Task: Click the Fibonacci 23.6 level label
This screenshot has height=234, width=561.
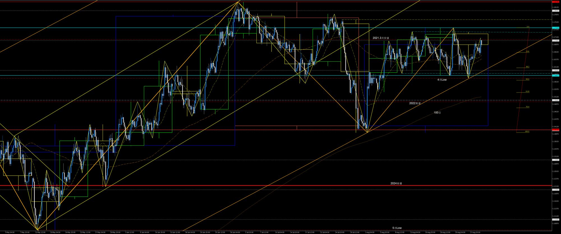Action: [x=527, y=52]
